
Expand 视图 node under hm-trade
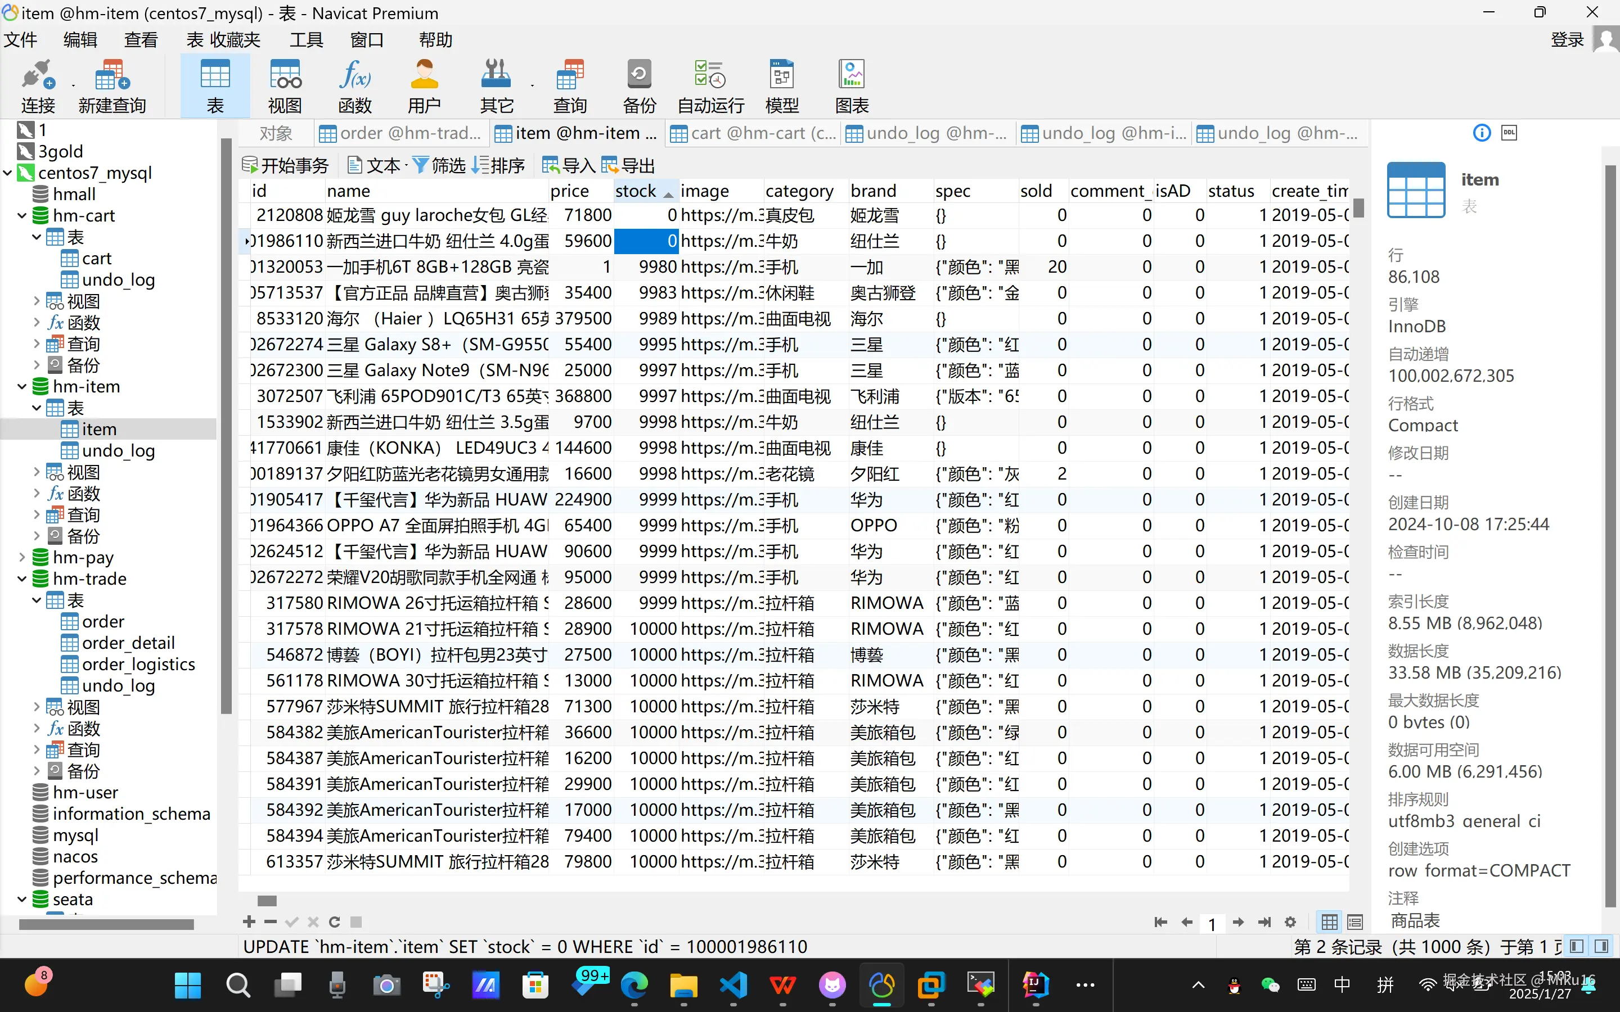click(37, 706)
